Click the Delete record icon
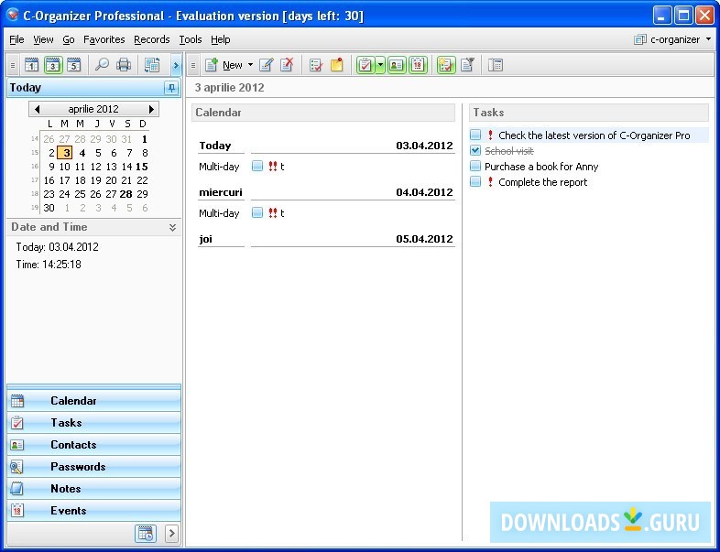The height and width of the screenshot is (552, 720). pos(287,65)
